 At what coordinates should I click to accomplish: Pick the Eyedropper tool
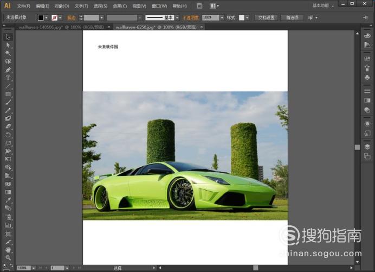(x=8, y=200)
